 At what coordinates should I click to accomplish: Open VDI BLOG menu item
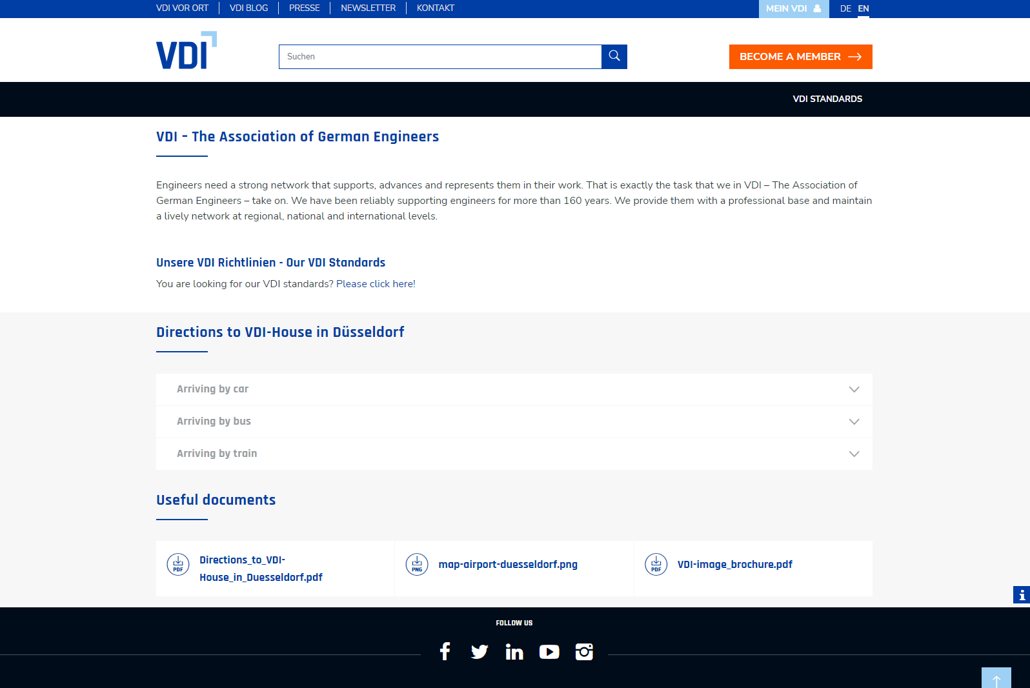click(x=248, y=8)
